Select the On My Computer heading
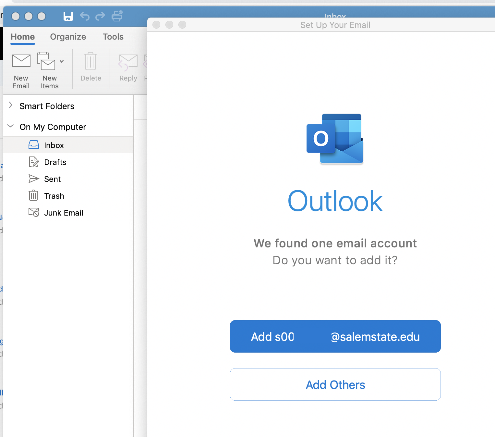495x437 pixels. 53,127
